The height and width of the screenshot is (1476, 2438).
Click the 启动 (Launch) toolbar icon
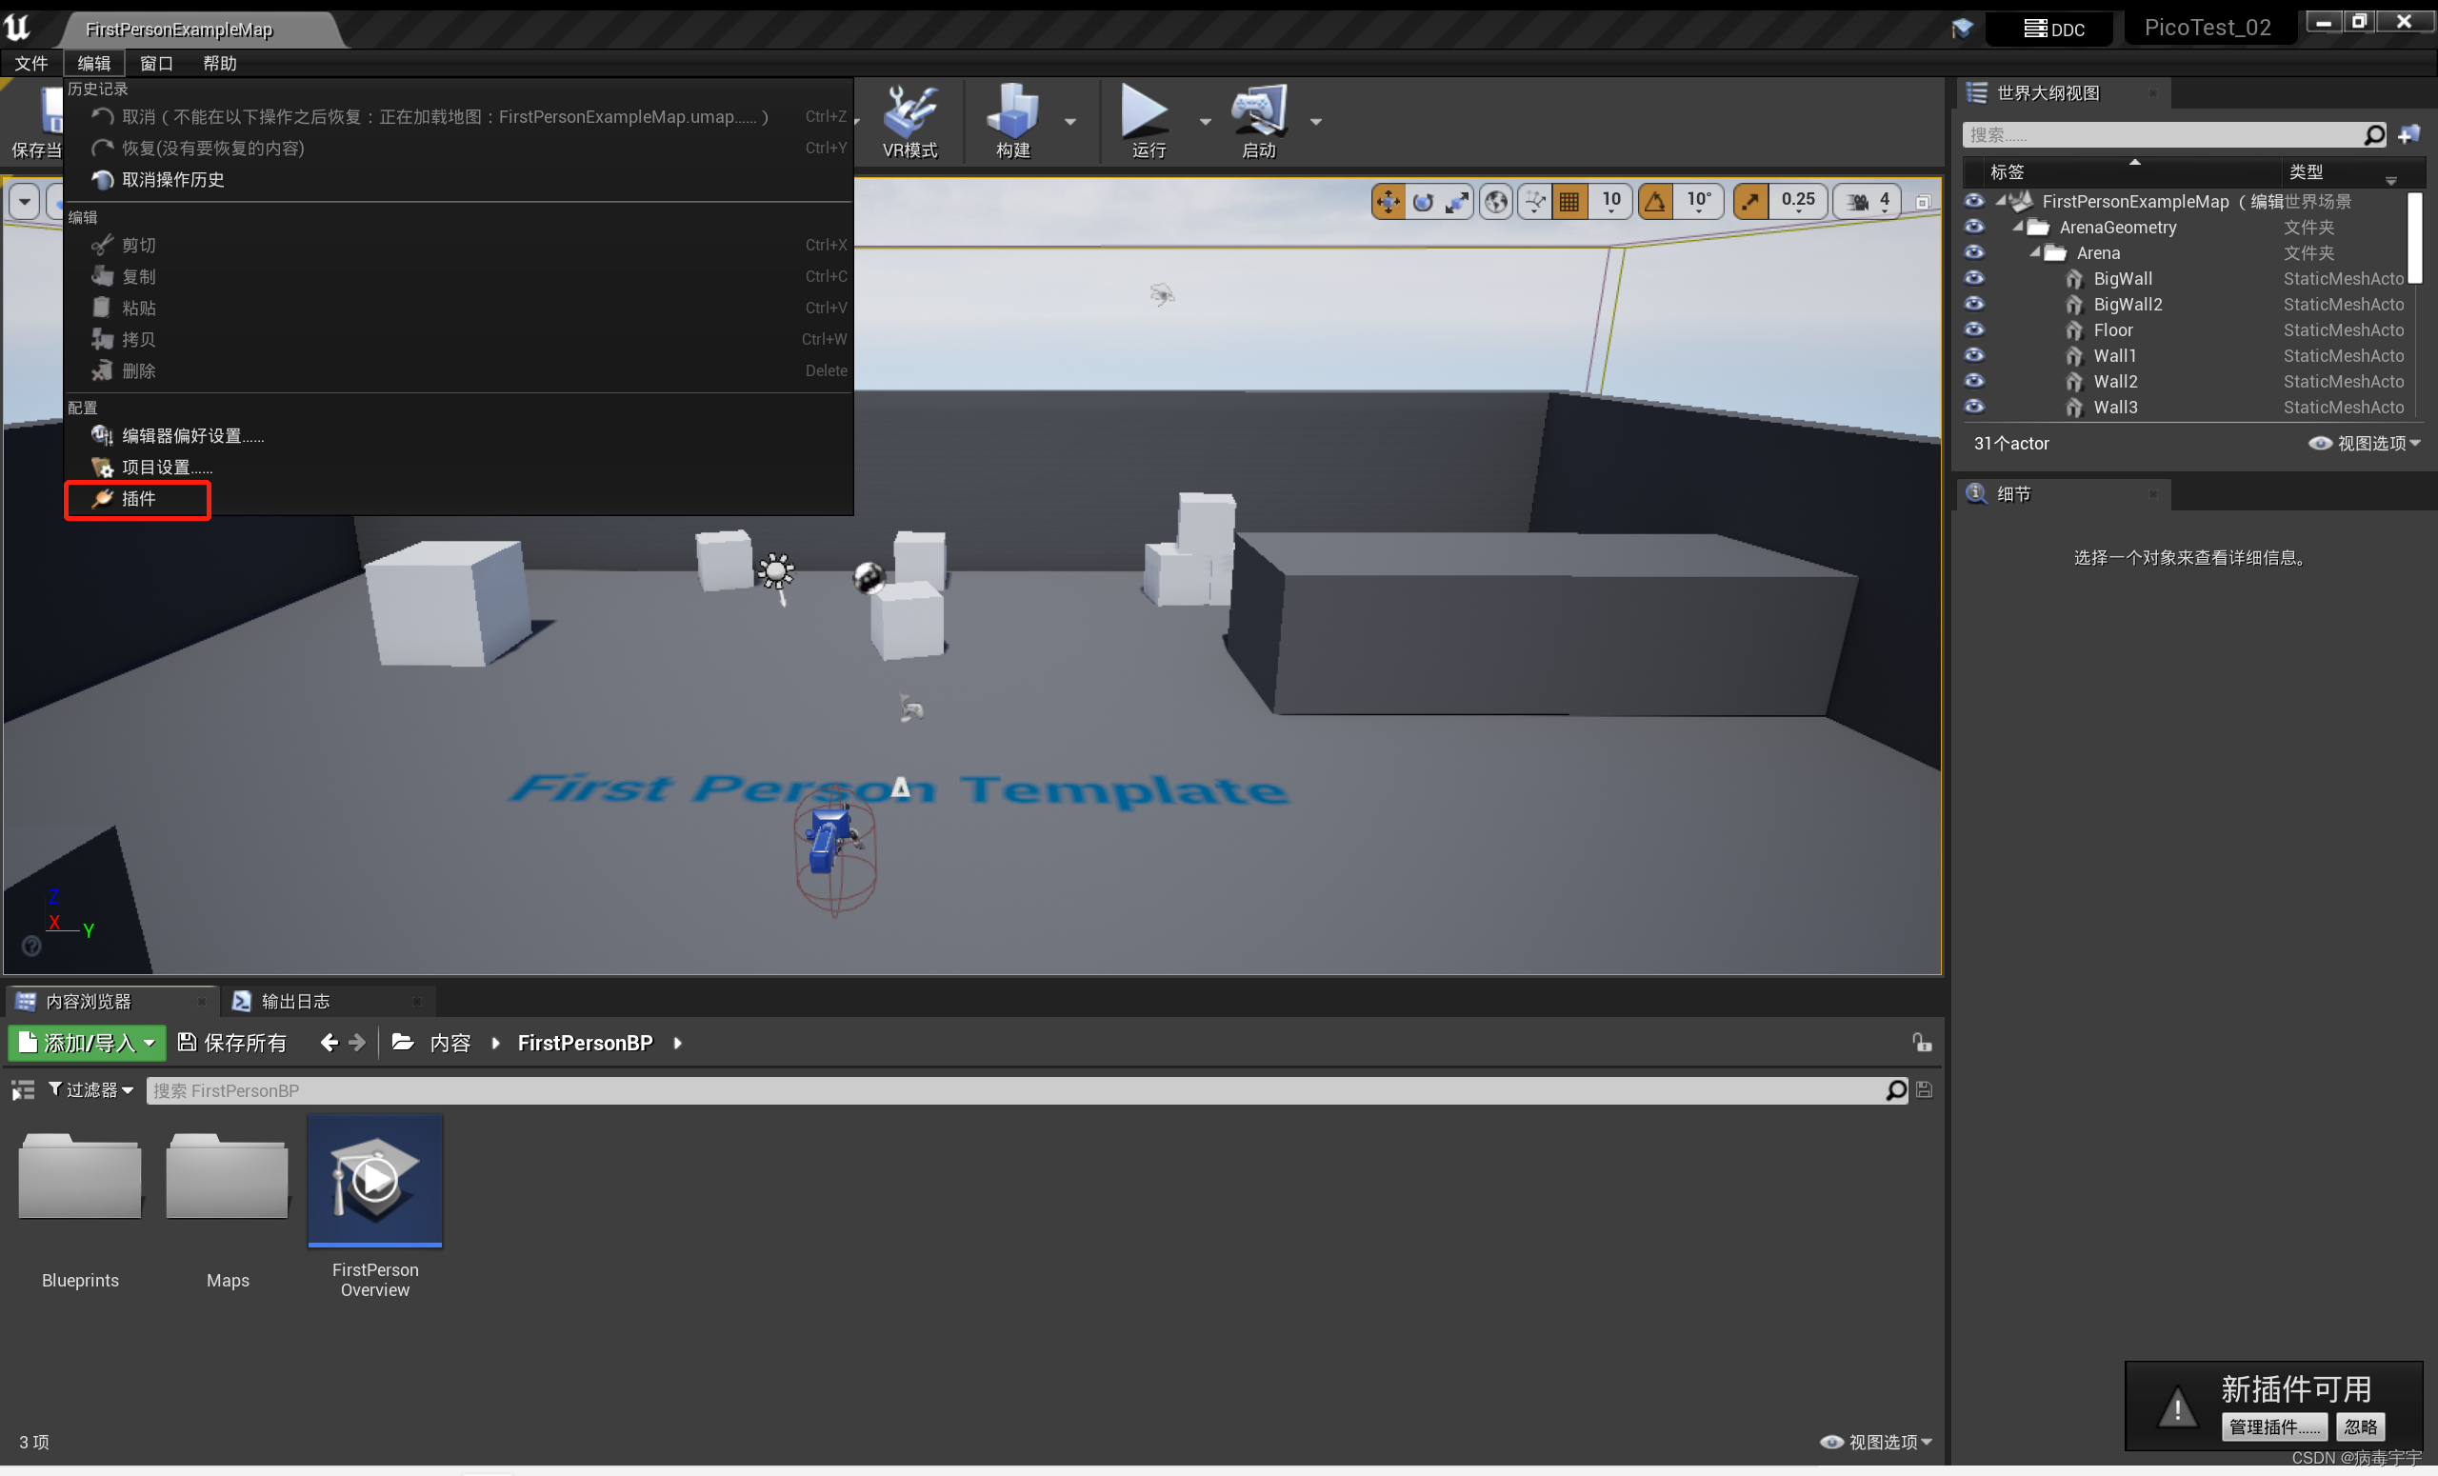click(x=1259, y=121)
